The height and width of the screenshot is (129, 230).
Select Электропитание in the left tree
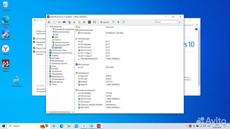(61, 42)
